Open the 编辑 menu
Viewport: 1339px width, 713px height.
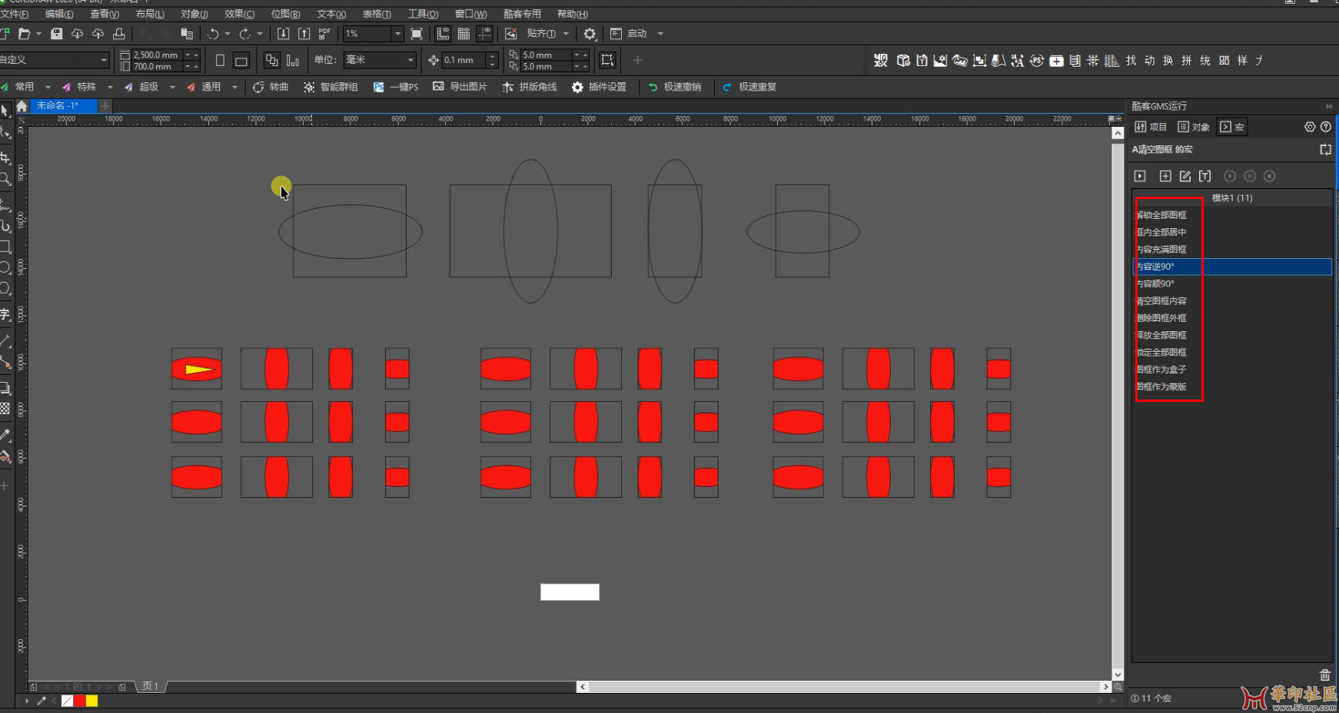click(x=59, y=14)
